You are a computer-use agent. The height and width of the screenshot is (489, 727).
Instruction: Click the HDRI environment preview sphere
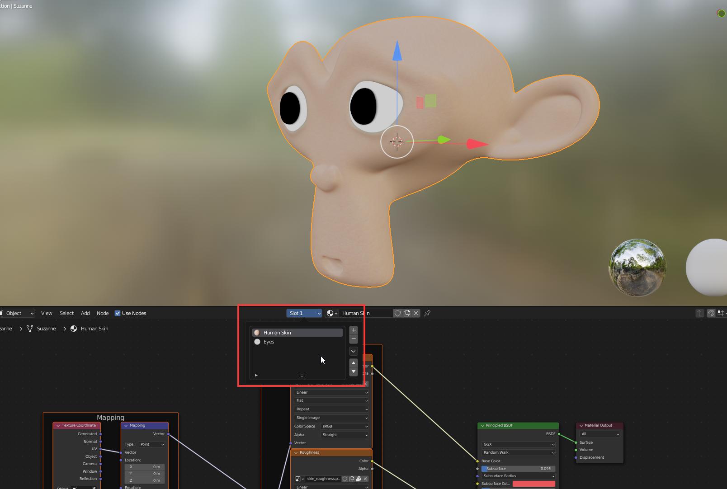[637, 268]
